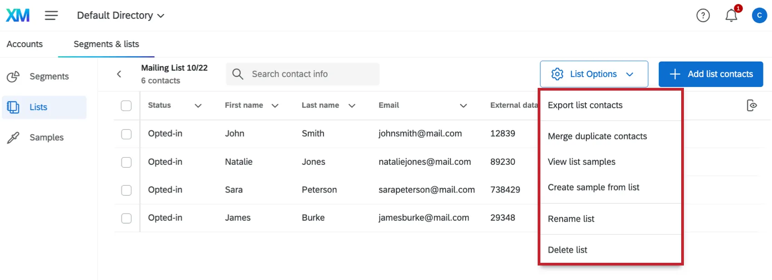Open the help question mark icon
This screenshot has width=772, height=280.
coord(703,16)
